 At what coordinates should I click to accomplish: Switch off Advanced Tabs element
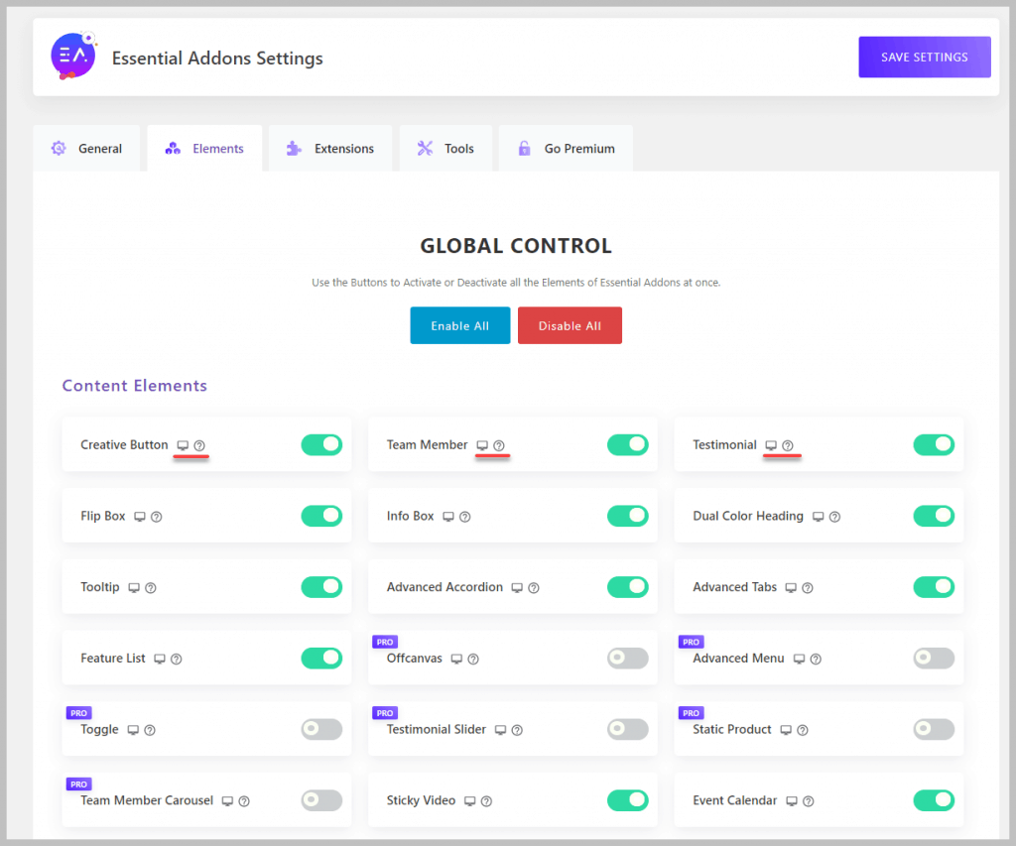pos(935,587)
